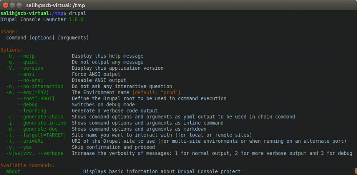Click the --root[=ROOT] option

(36, 98)
